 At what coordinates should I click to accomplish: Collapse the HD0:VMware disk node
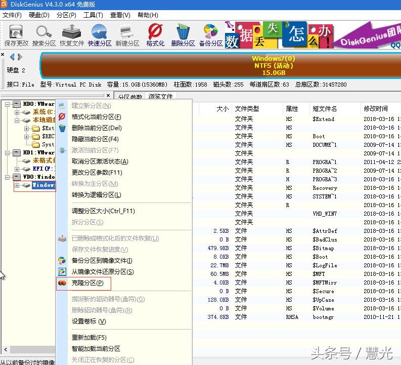tap(8, 104)
